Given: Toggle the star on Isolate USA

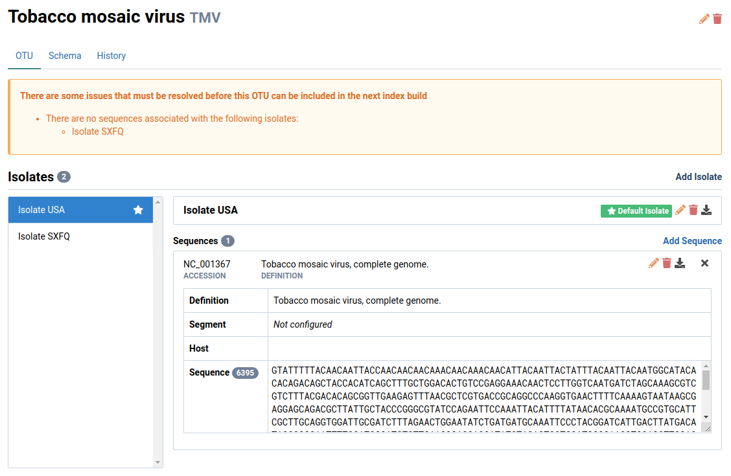Looking at the screenshot, I should [137, 209].
